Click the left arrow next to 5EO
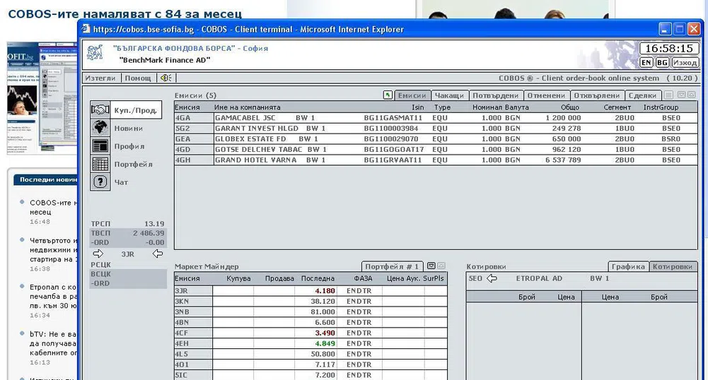Viewport: 708px width, 380px height. (x=492, y=278)
